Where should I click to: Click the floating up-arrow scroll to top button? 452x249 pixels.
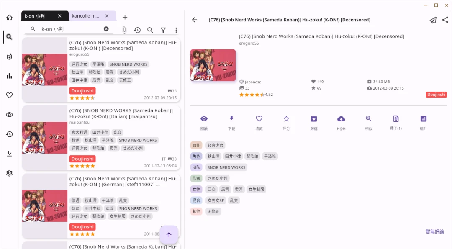pos(169,235)
